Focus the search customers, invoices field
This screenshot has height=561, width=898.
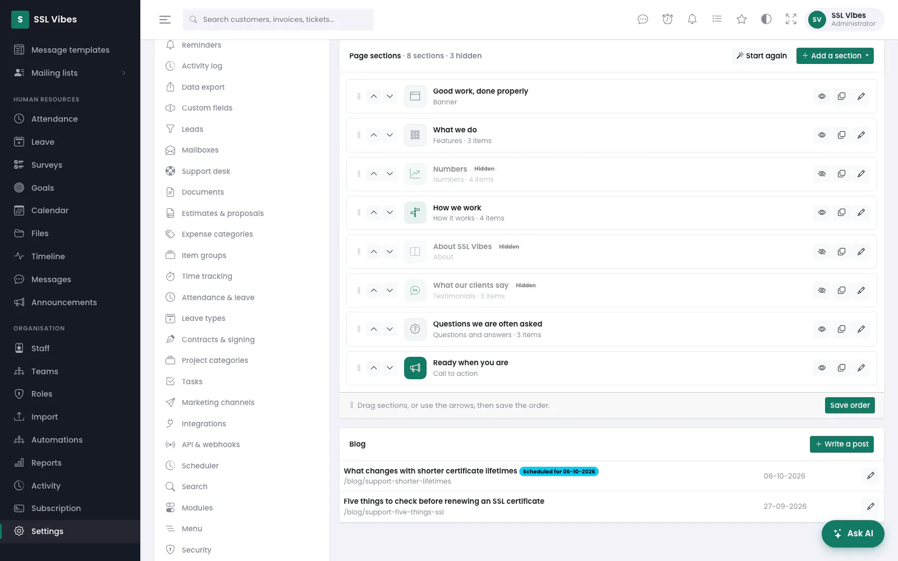click(278, 20)
